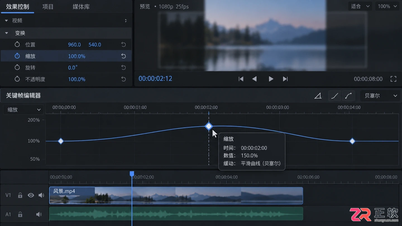Jump to the end of the clip
The height and width of the screenshot is (226, 402).
[x=285, y=79]
